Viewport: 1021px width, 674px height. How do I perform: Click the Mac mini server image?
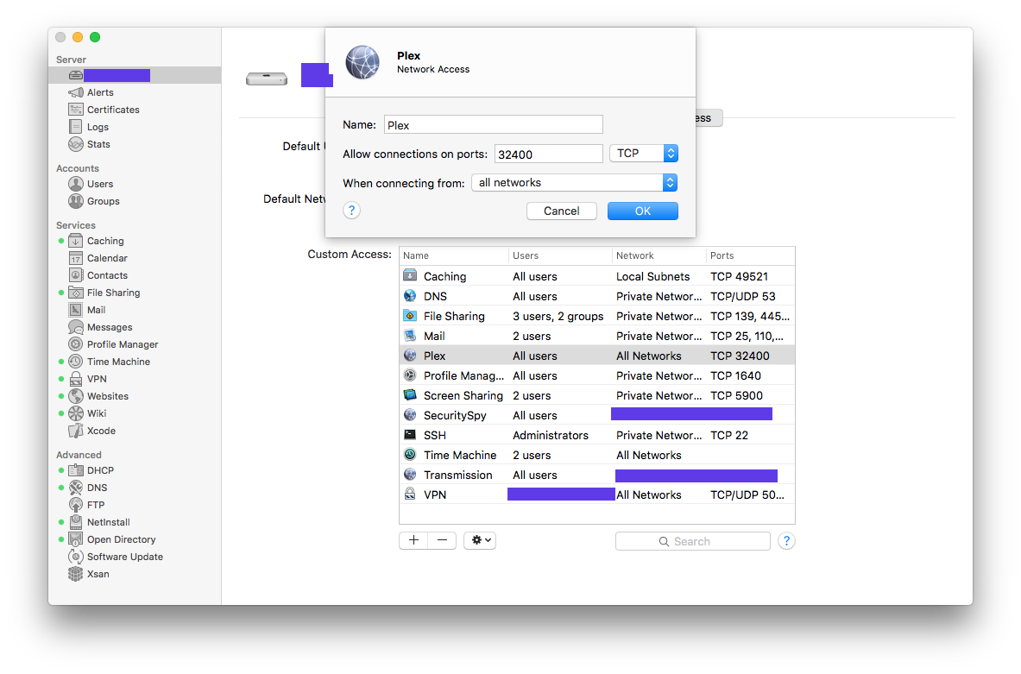[267, 79]
